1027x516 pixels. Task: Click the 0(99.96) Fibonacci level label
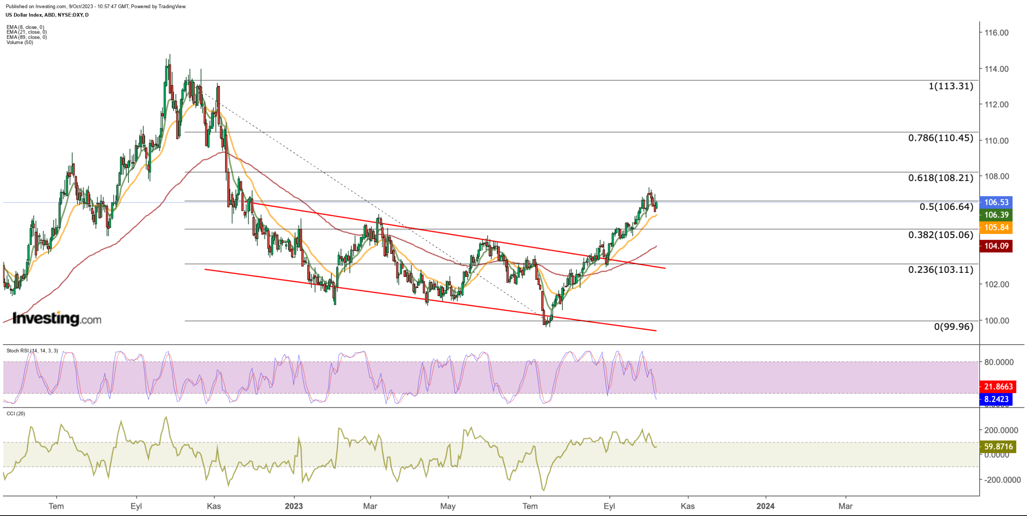954,327
